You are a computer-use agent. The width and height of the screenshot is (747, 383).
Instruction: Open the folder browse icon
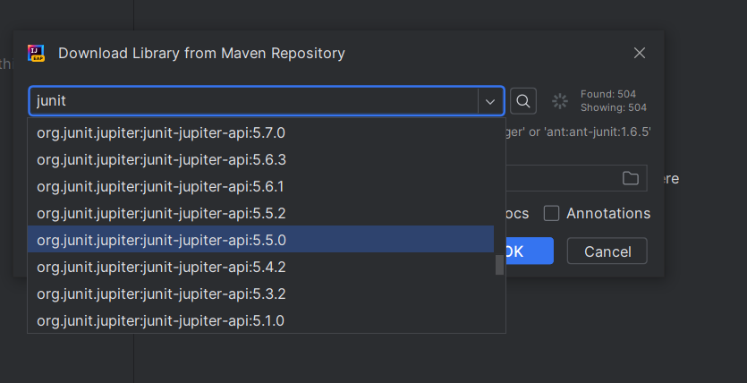(631, 178)
